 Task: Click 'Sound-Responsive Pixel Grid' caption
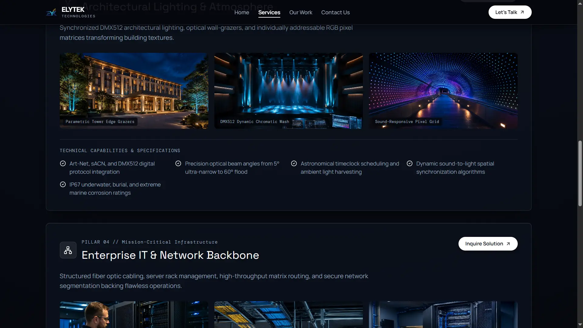(x=407, y=121)
